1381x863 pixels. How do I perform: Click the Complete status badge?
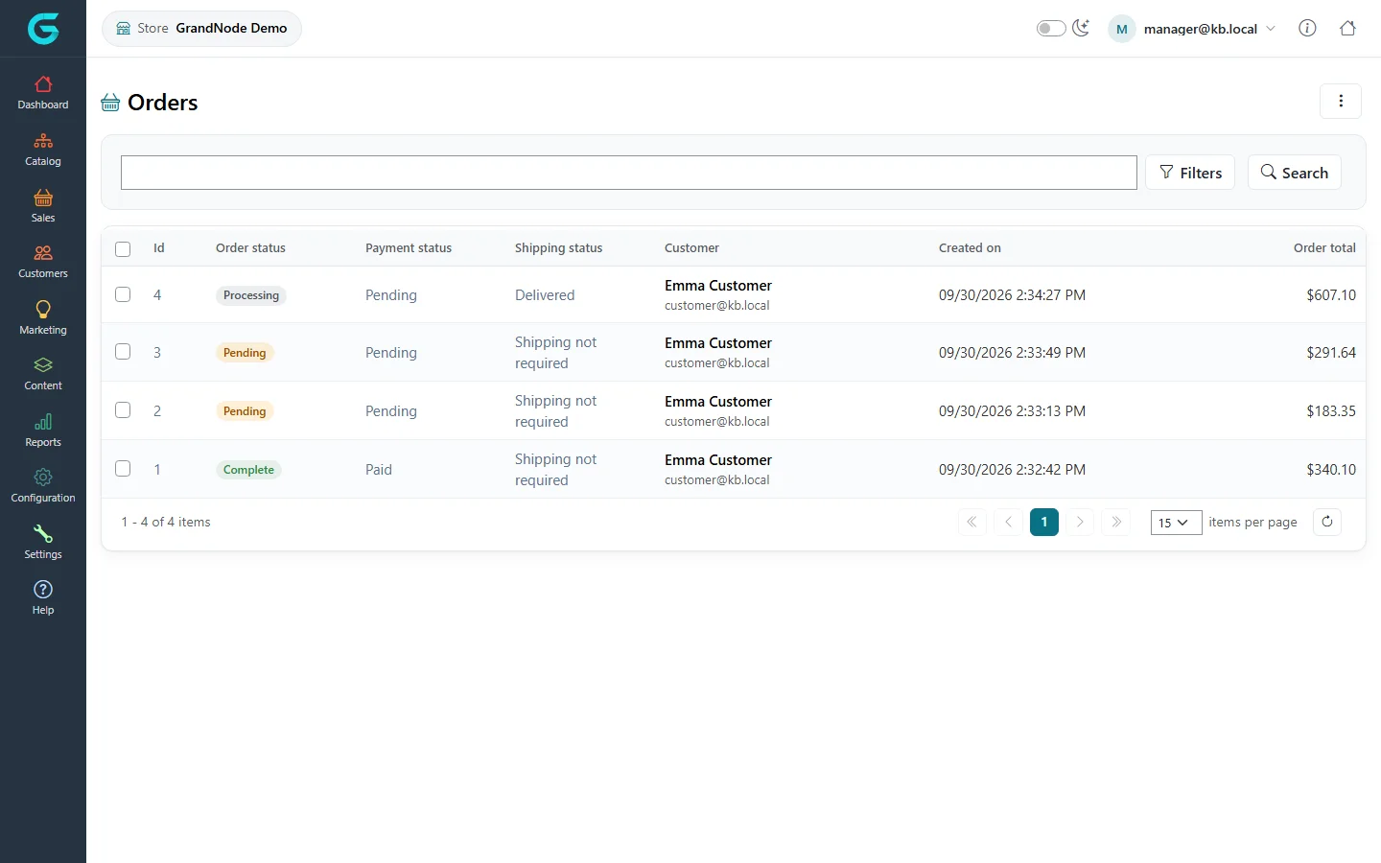(x=248, y=470)
